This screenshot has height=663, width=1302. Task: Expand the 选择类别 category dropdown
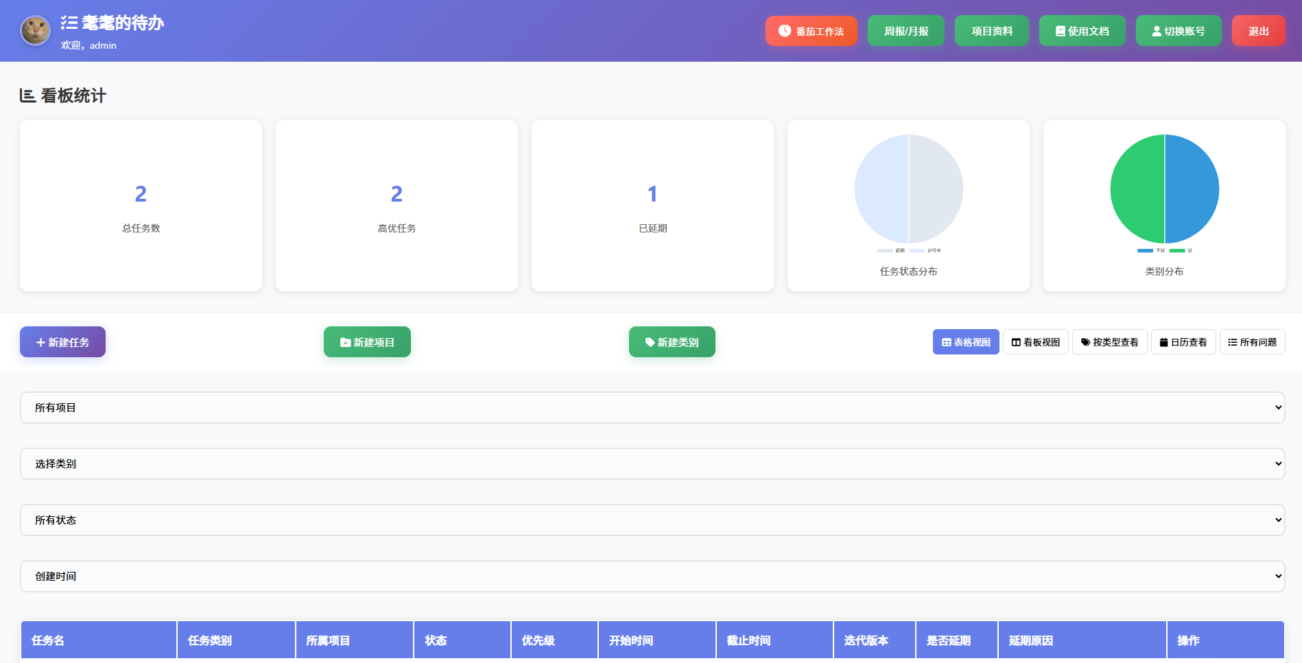(x=652, y=463)
